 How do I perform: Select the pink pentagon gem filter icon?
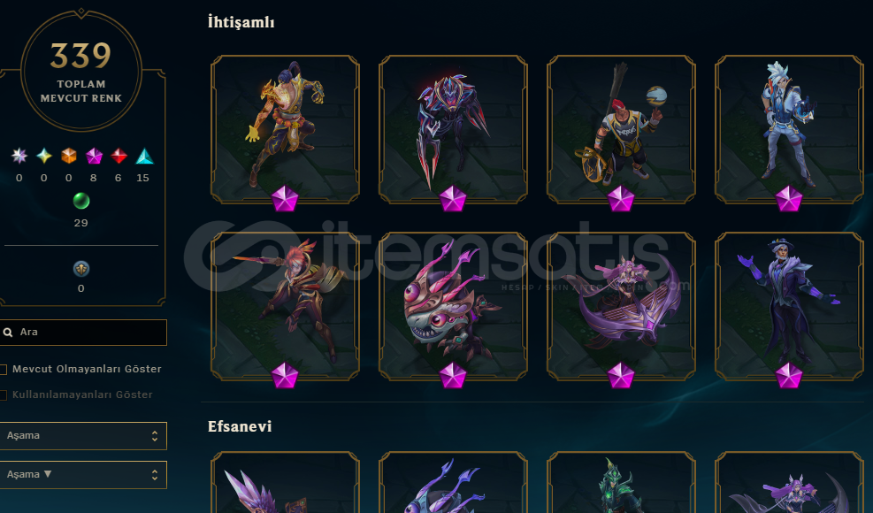(x=94, y=156)
